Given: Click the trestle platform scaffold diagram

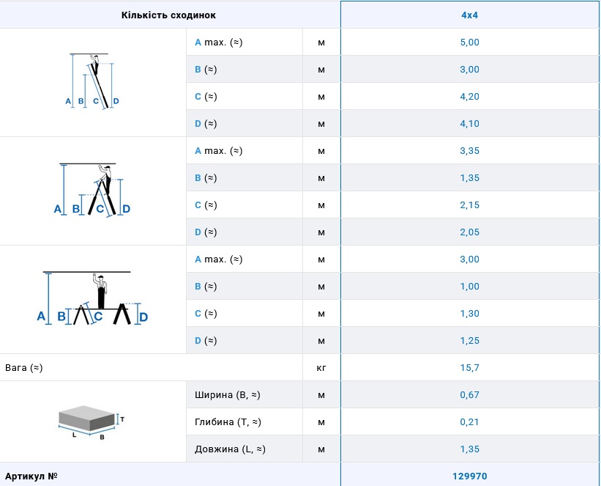Looking at the screenshot, I should click(92, 298).
